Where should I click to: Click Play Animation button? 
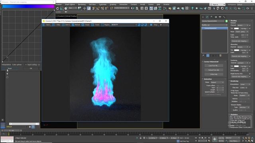click(202, 138)
